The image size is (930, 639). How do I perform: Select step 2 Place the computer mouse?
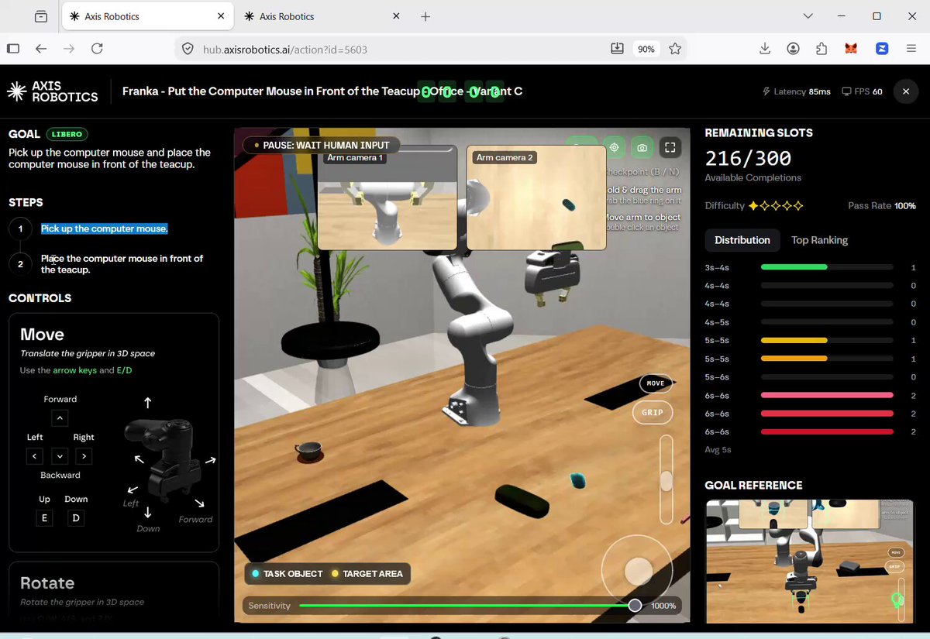pos(122,264)
